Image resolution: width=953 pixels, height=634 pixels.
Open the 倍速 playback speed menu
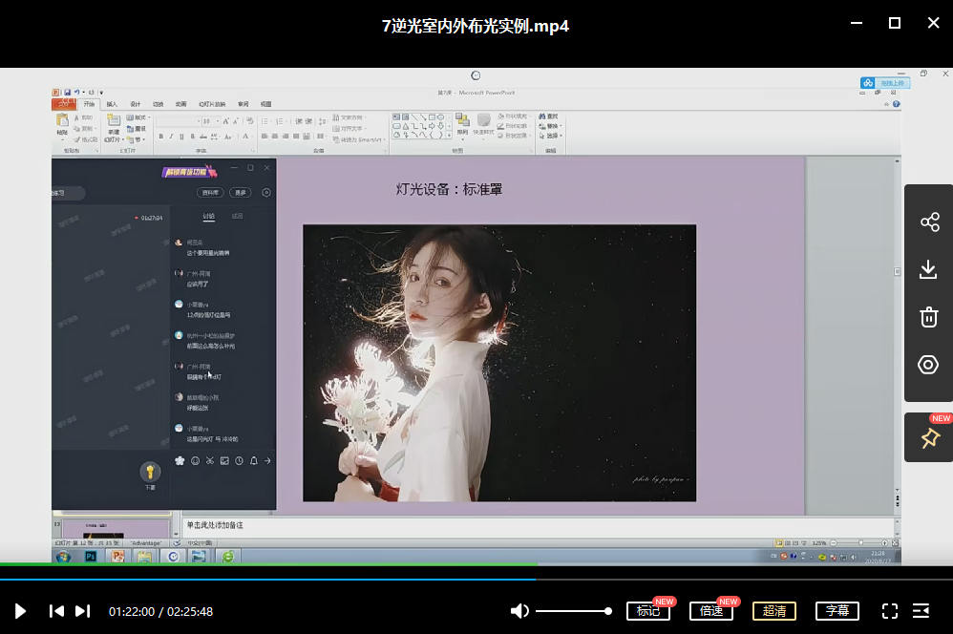[710, 611]
